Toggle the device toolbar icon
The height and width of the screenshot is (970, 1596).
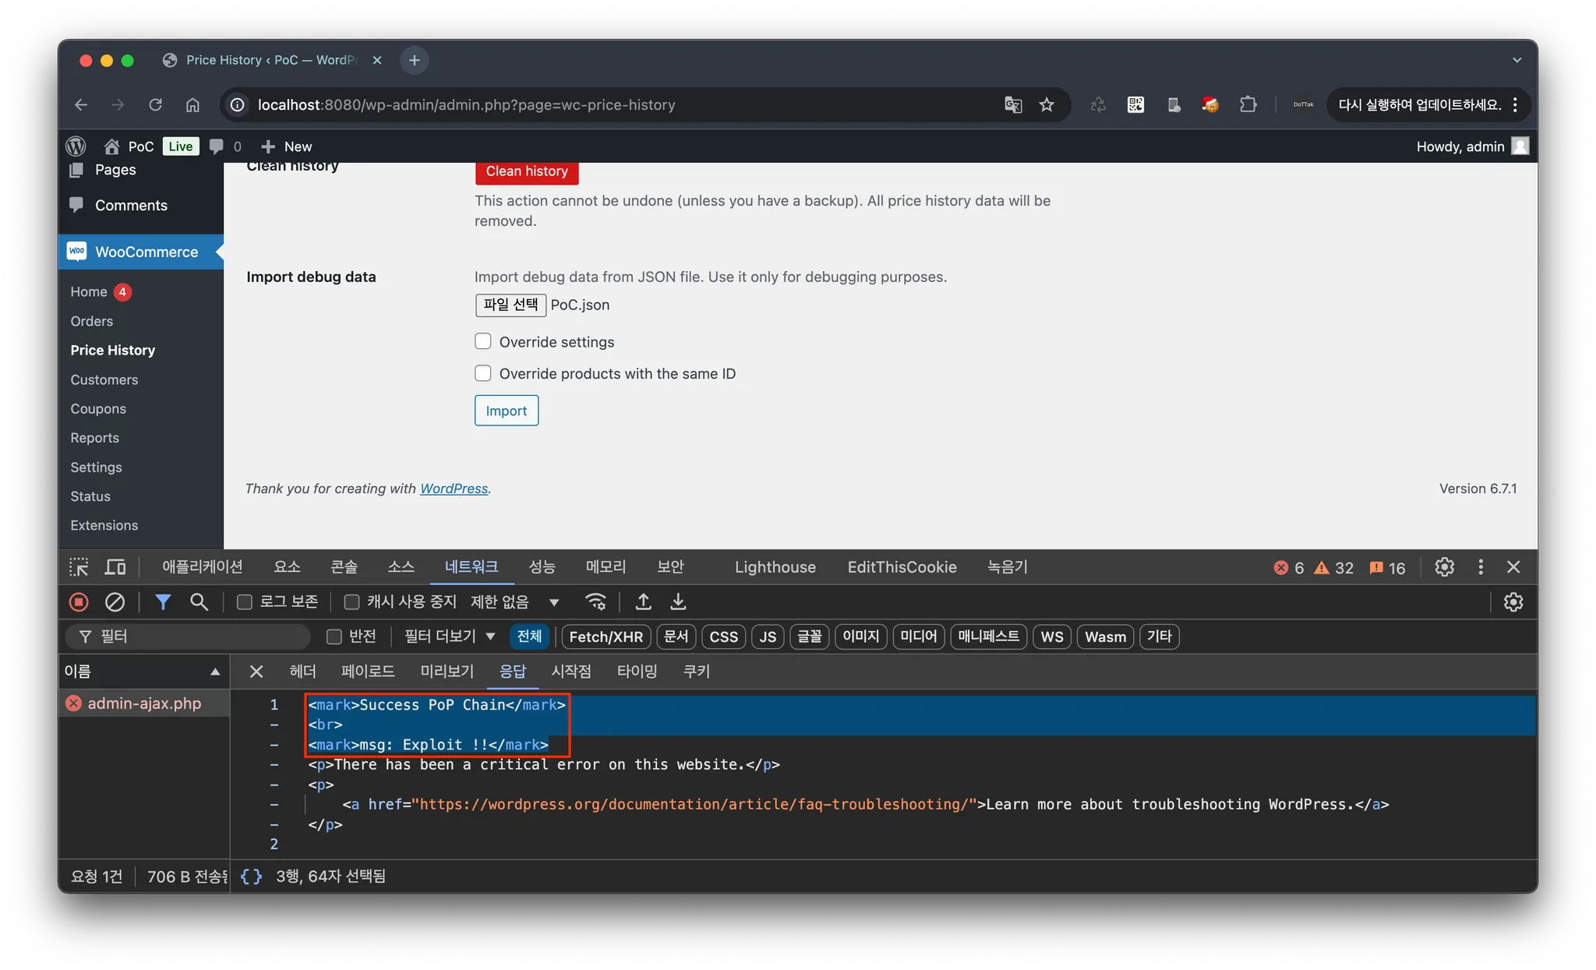click(115, 567)
